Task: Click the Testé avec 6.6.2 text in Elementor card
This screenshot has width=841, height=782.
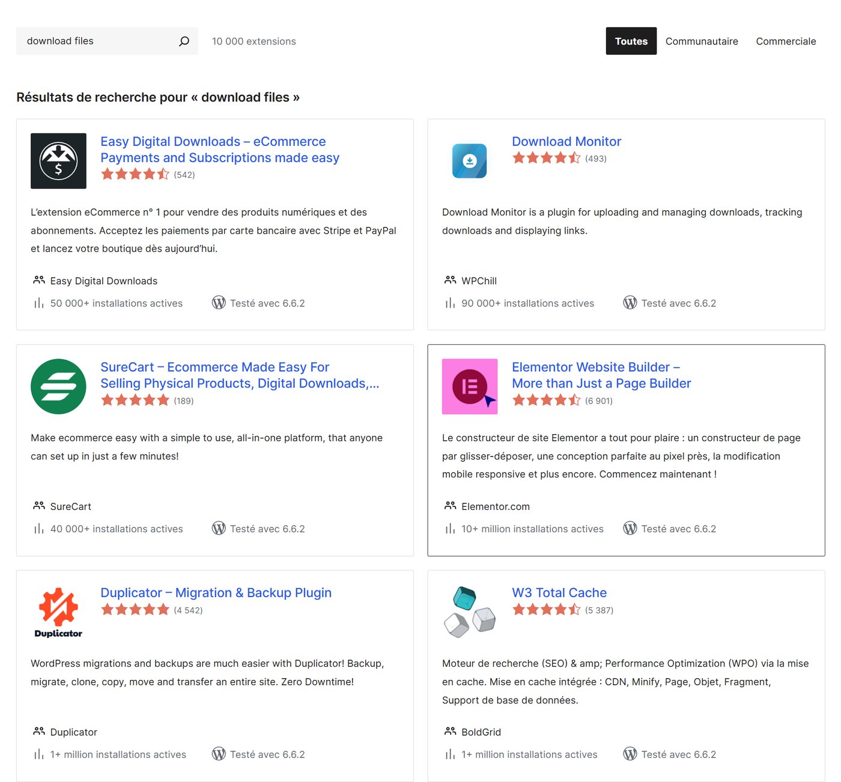Action: tap(679, 529)
